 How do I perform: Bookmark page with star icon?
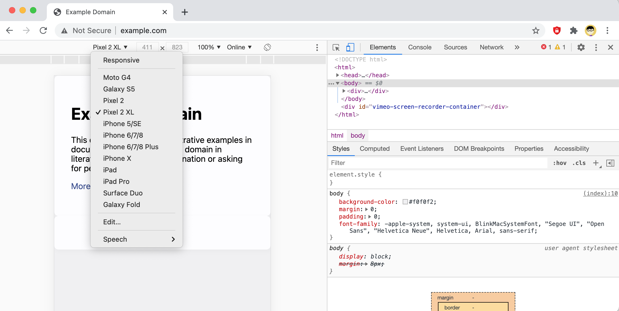coord(536,31)
